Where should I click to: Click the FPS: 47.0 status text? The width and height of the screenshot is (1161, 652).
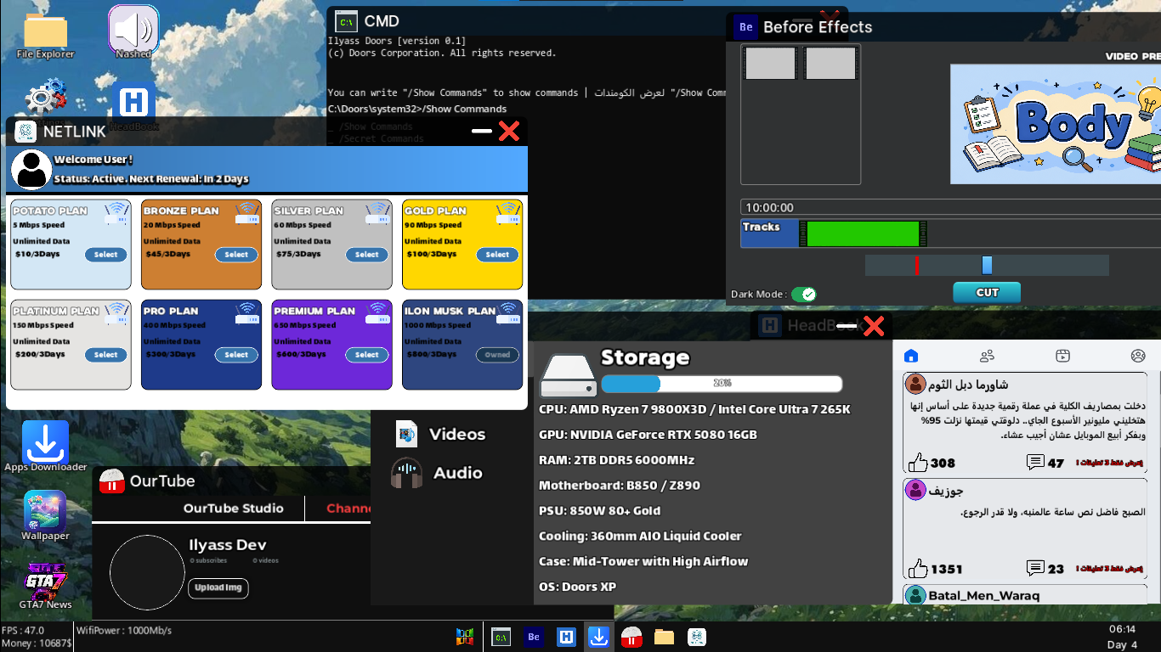pyautogui.click(x=23, y=631)
